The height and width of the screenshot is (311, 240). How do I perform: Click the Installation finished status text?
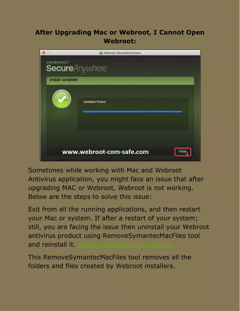click(95, 102)
